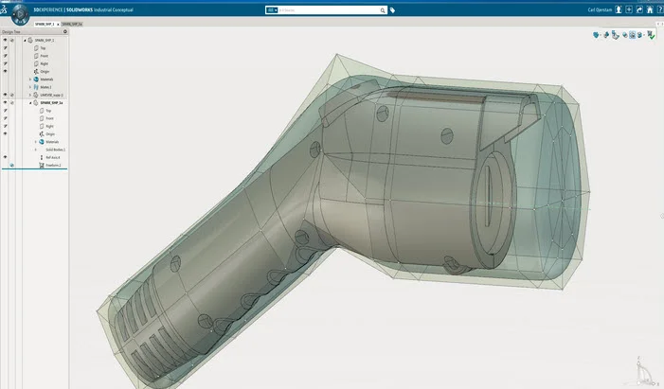Screen dimensions: 664x389
Task: Click the Share arrow icon in header
Action: point(638,9)
